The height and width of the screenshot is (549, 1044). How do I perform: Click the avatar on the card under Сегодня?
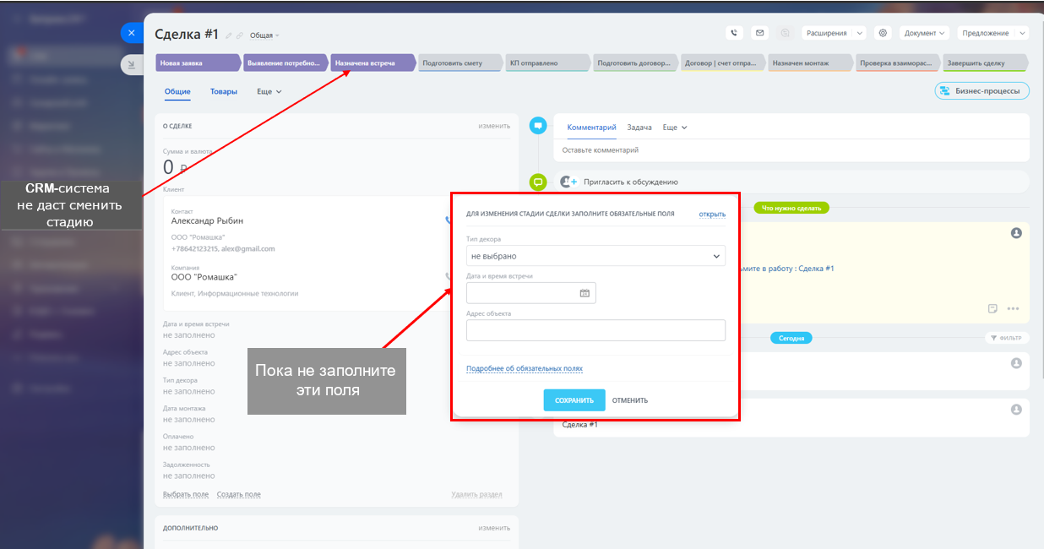tap(1016, 363)
